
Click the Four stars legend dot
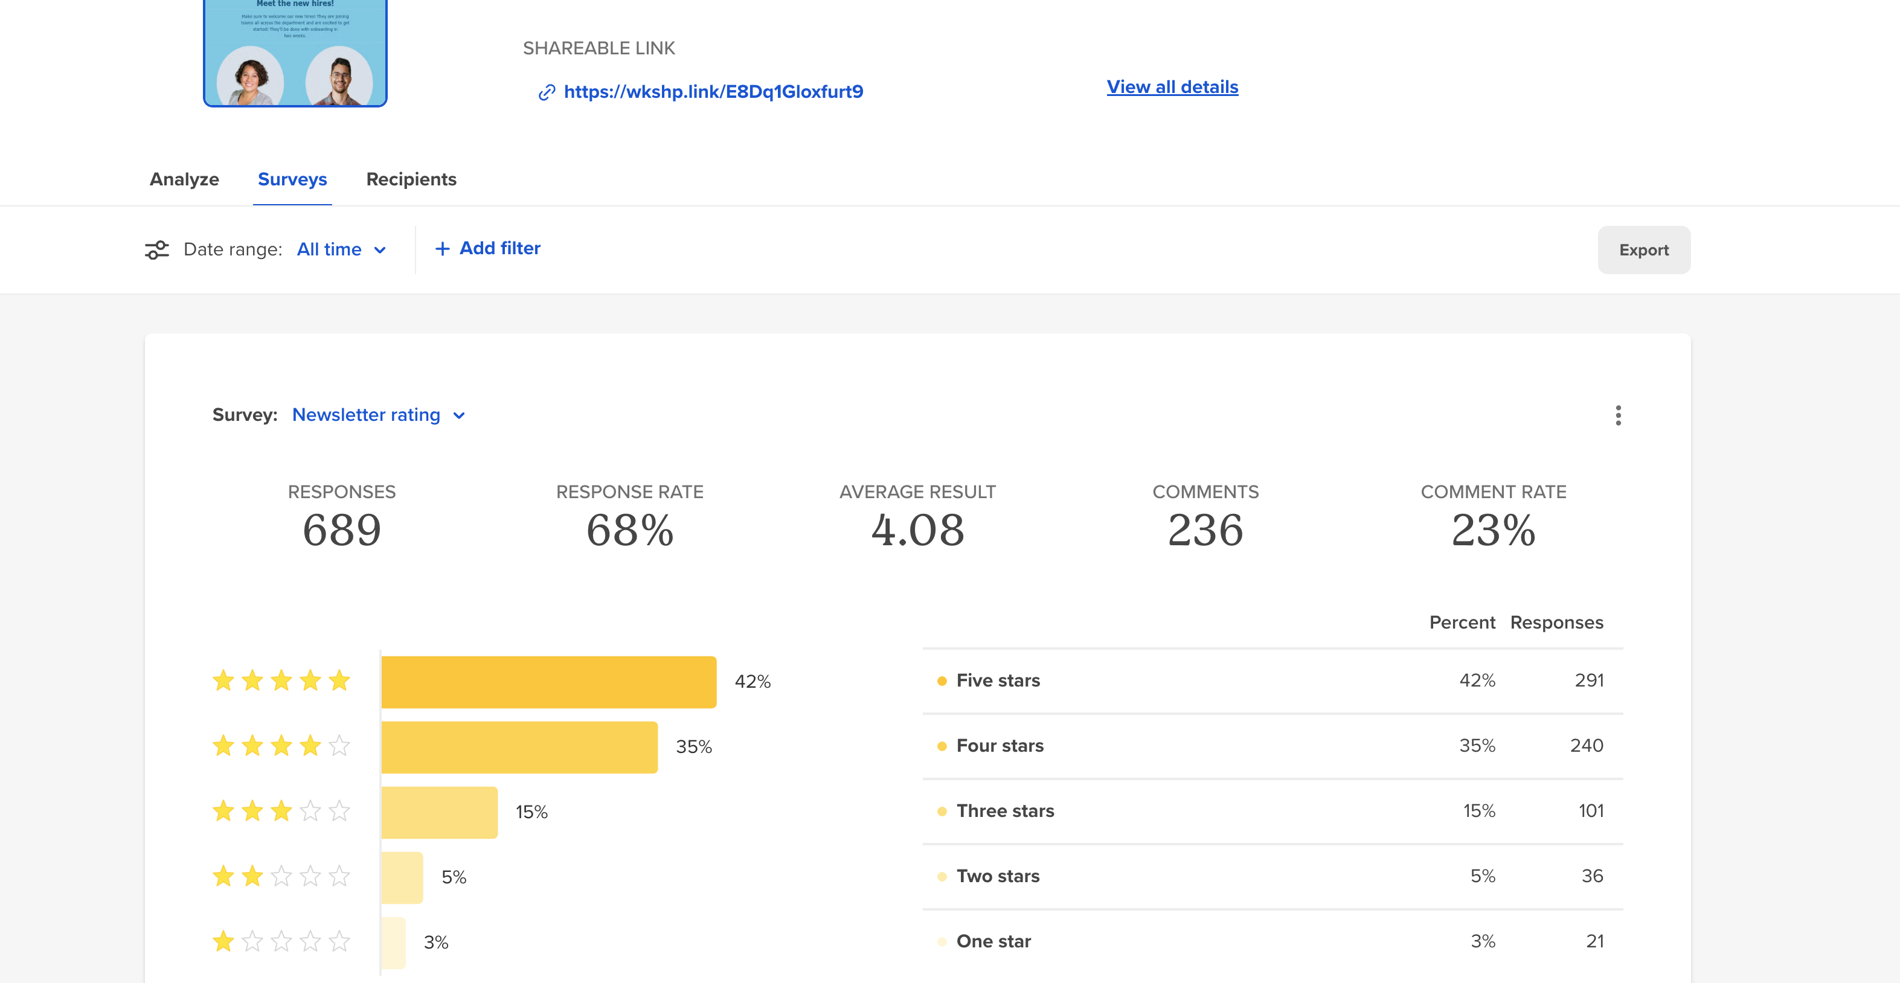point(942,746)
